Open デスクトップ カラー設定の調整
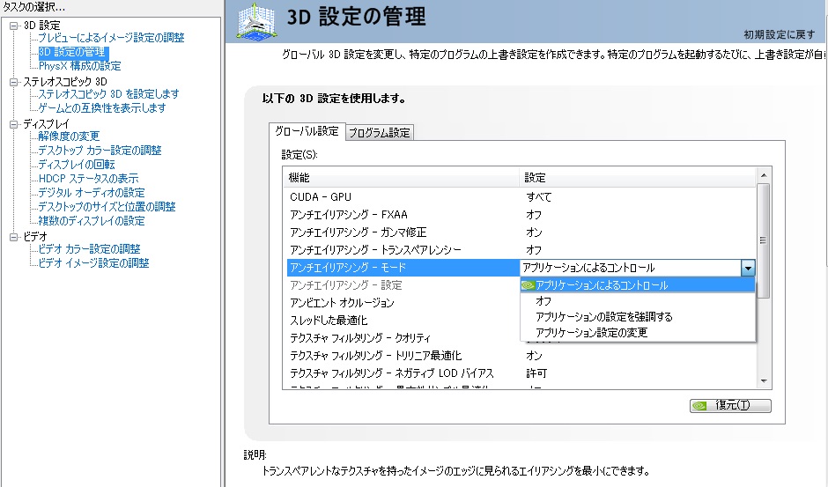Image resolution: width=828 pixels, height=487 pixels. [100, 151]
